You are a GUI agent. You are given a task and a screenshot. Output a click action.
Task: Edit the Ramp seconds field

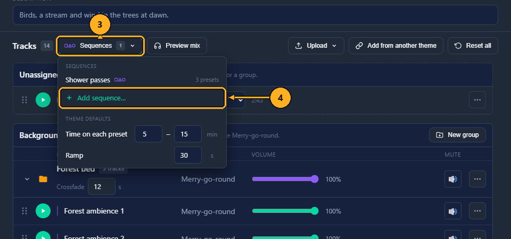click(x=188, y=156)
